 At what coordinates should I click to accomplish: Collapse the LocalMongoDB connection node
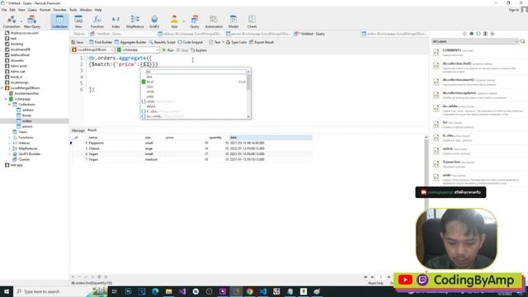coord(2,88)
